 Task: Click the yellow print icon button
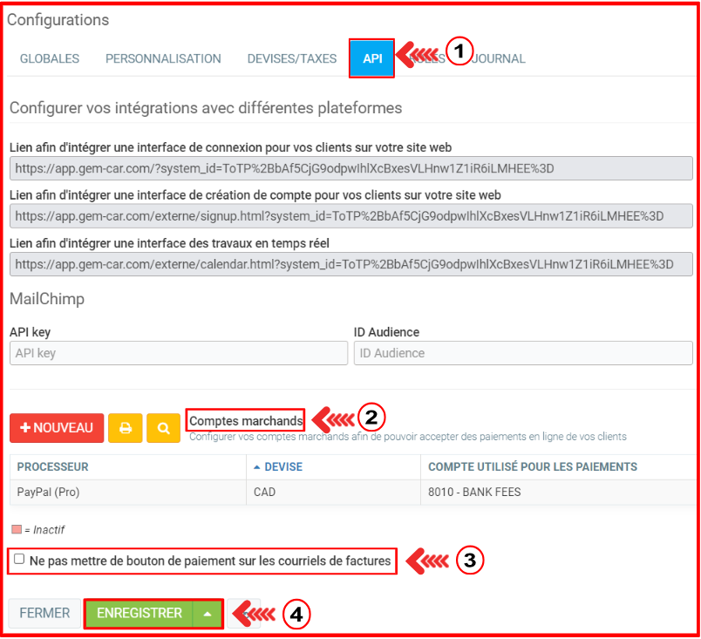[x=126, y=428]
